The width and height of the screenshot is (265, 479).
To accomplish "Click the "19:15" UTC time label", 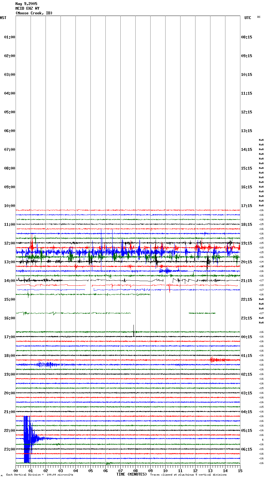I will 247,243.
